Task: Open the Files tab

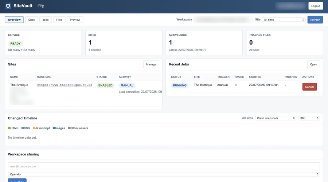Action: tap(59, 20)
